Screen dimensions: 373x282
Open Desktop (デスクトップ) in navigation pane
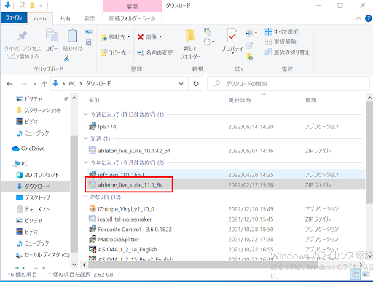(x=33, y=197)
